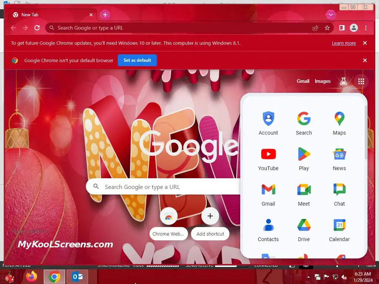379x284 pixels.
Task: Reload the page with the refresh icon
Action: (x=37, y=28)
